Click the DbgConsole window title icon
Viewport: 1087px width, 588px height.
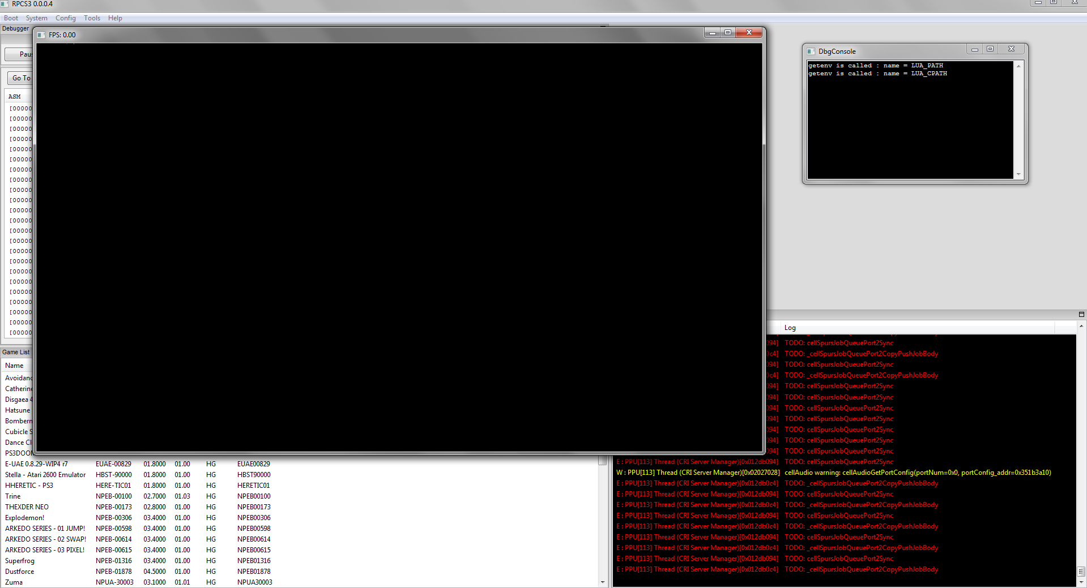click(811, 51)
